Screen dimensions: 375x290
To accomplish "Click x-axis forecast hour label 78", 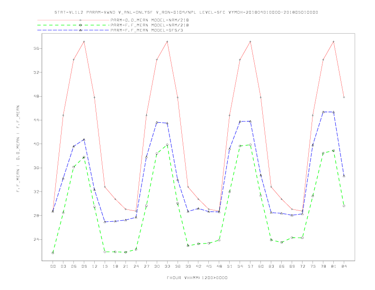I will click(323, 266).
